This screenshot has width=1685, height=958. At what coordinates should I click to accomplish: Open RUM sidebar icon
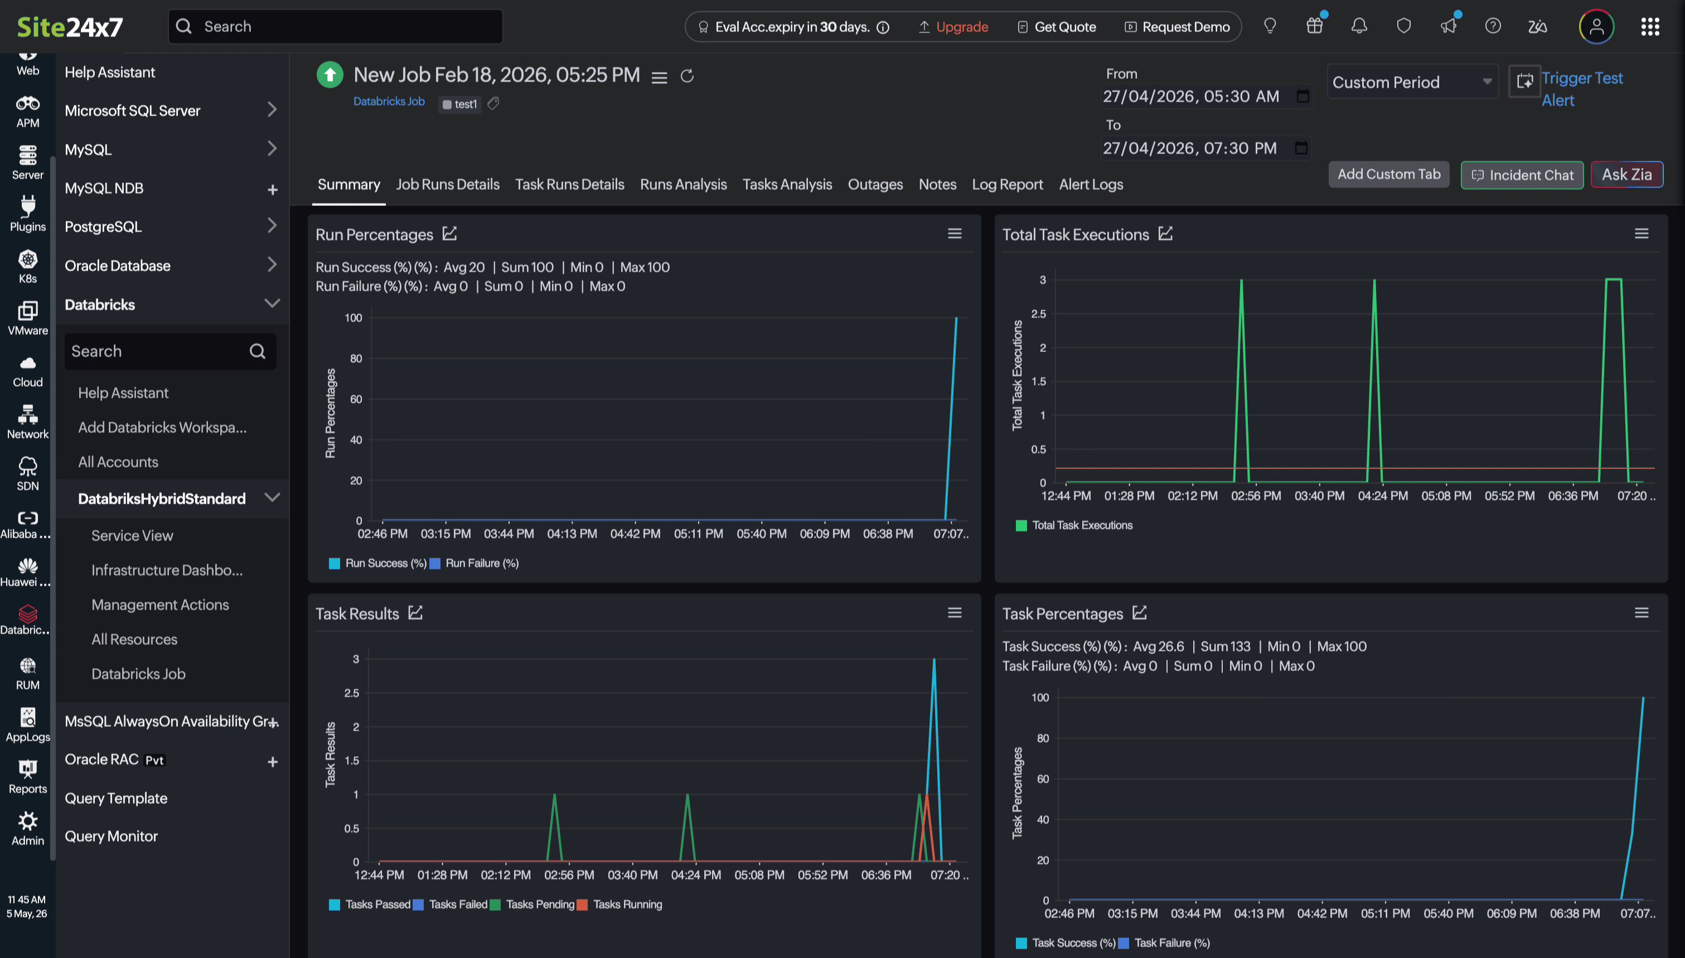(x=28, y=673)
